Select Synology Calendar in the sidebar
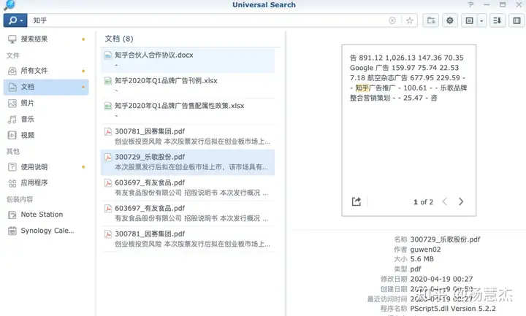This screenshot has width=526, height=316. 46,231
